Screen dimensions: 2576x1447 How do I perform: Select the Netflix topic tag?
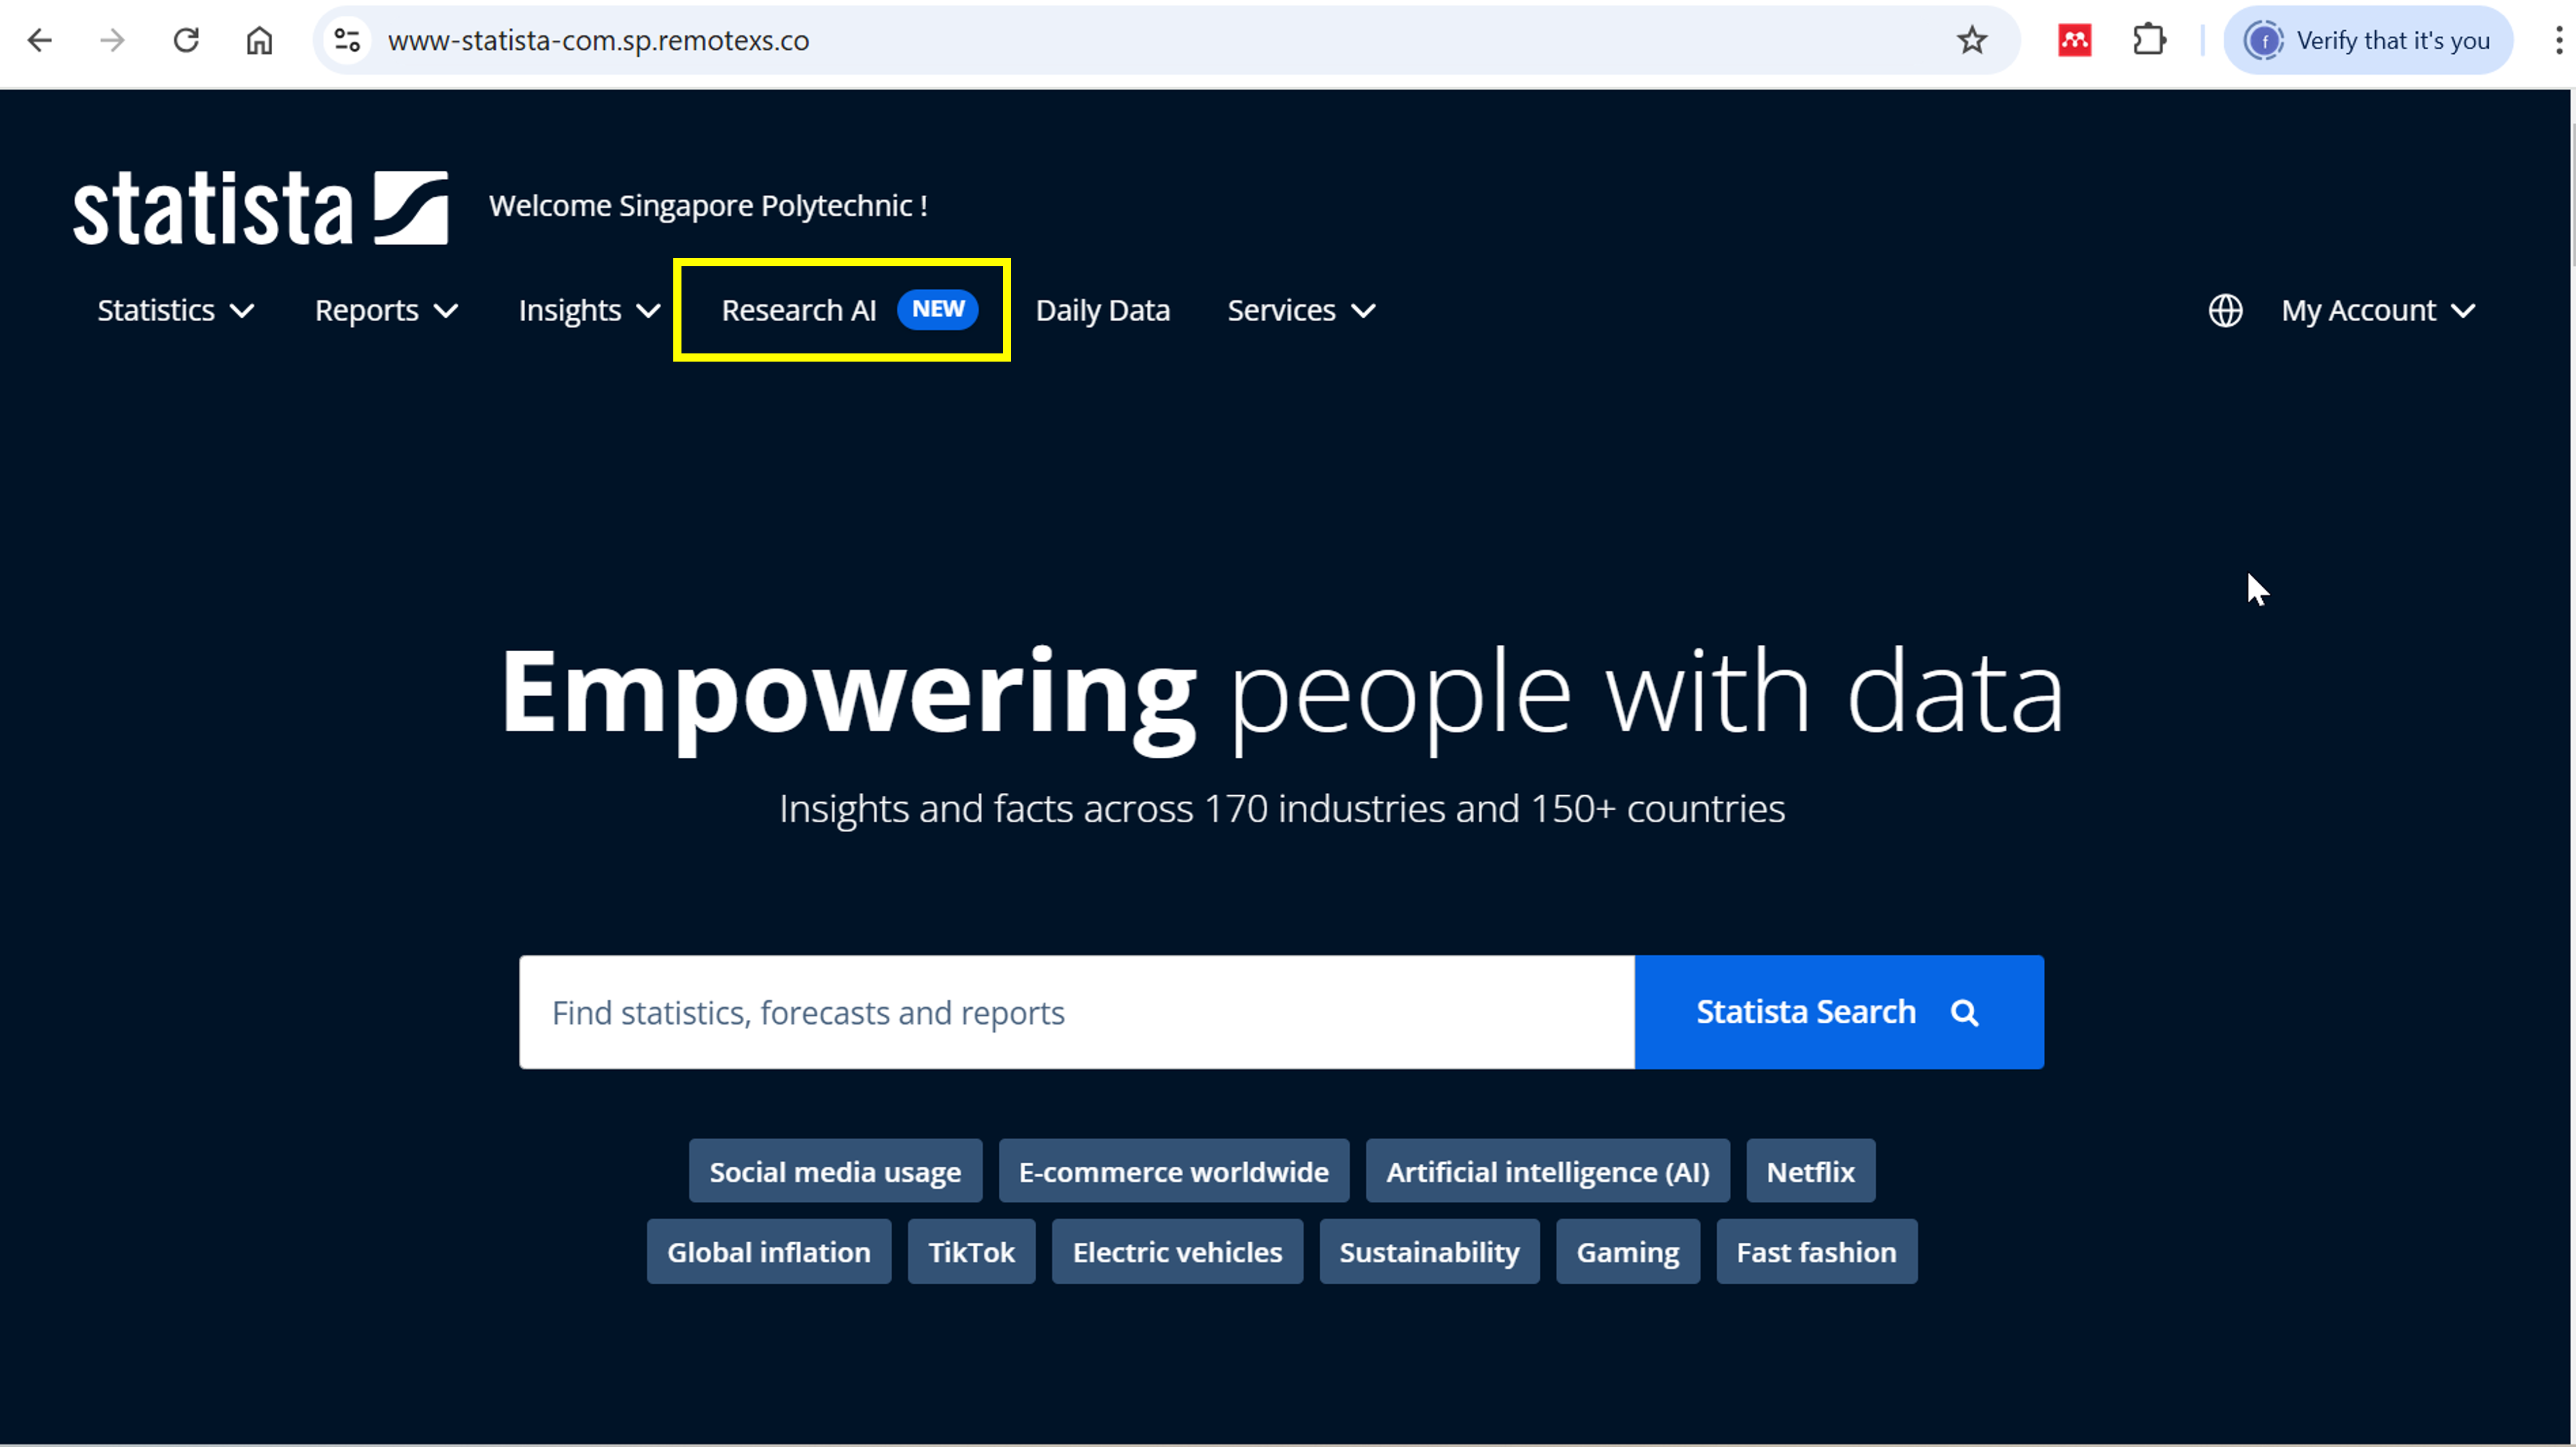1810,1171
